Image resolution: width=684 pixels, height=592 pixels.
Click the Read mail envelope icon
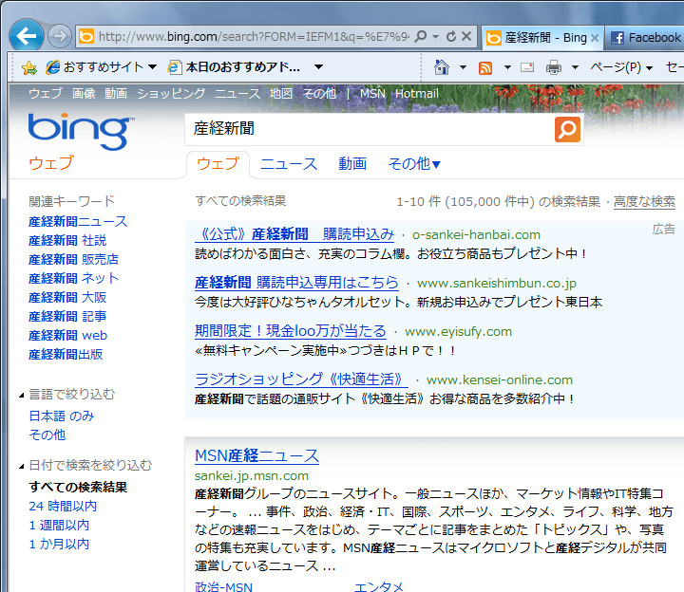point(527,67)
